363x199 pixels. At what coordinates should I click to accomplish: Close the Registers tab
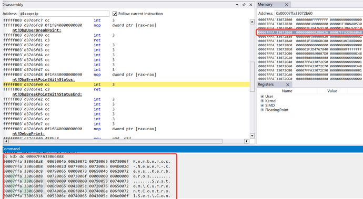pos(288,85)
